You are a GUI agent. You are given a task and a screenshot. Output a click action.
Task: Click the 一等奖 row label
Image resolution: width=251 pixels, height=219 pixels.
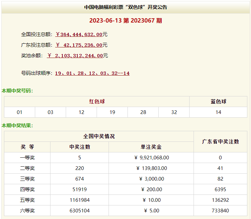(27, 158)
